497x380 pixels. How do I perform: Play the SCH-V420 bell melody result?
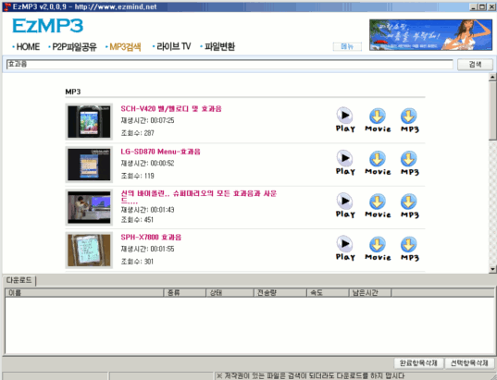click(345, 119)
